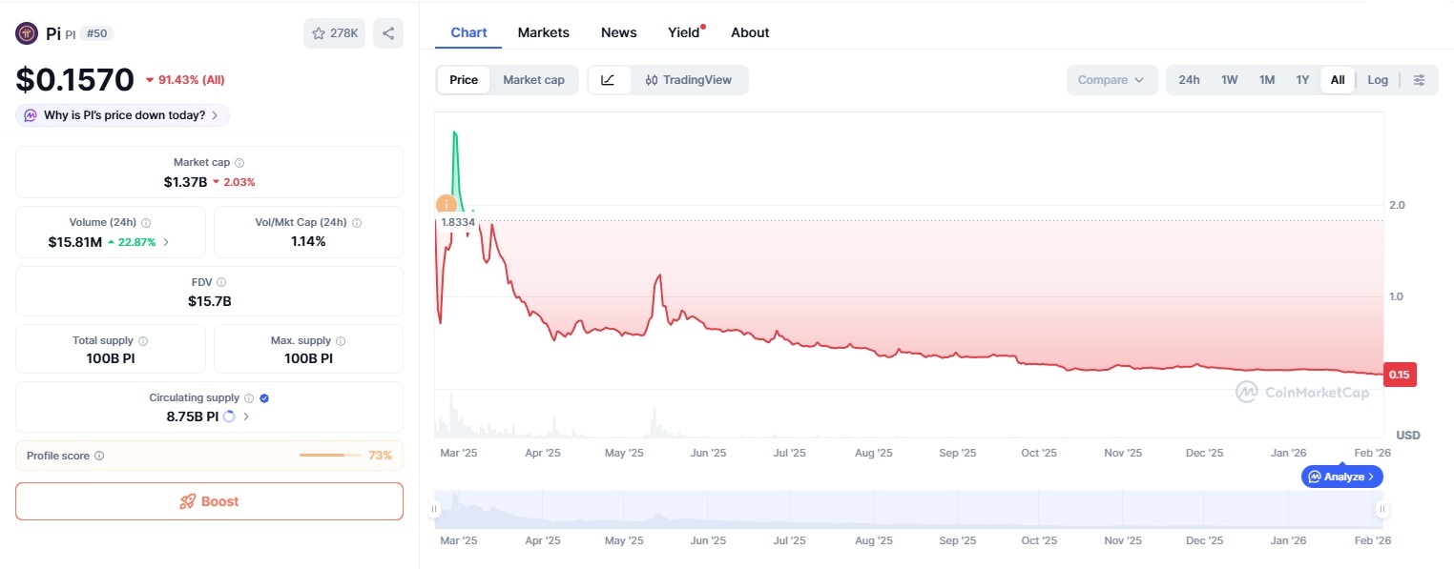
Task: Toggle the Price view on
Action: [x=463, y=80]
